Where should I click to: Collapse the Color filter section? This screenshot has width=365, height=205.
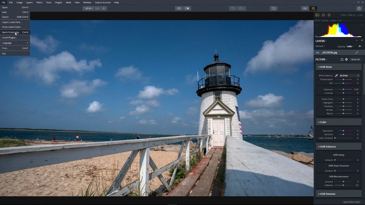pyautogui.click(x=338, y=122)
